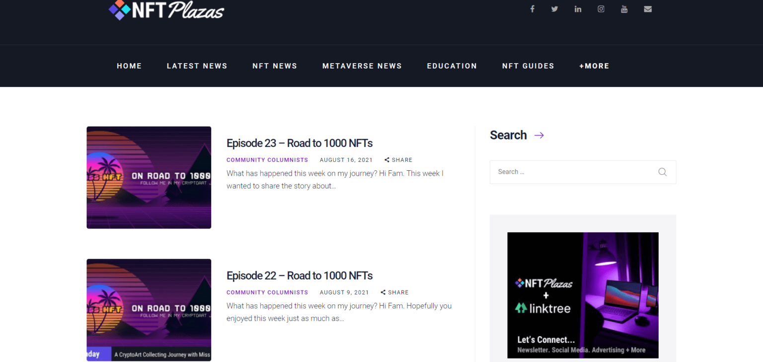This screenshot has height=362, width=763.
Task: Open the Twitter social icon
Action: coord(554,9)
